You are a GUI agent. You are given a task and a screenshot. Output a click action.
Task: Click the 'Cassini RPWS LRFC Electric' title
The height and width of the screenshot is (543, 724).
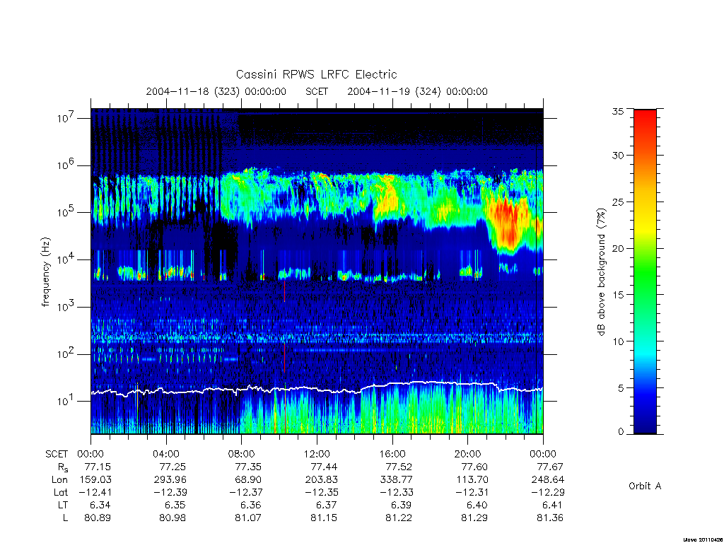point(316,74)
